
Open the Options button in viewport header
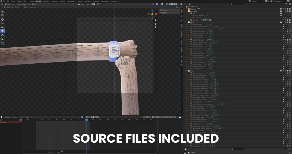[x=178, y=7]
